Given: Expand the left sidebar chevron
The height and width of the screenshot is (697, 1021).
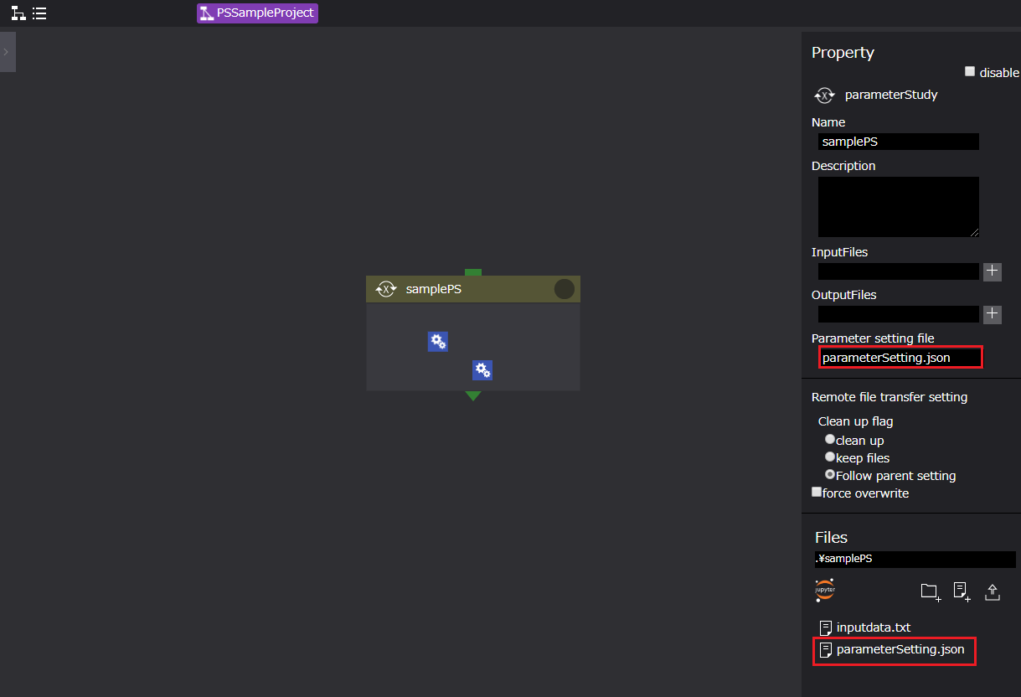Looking at the screenshot, I should (7, 52).
